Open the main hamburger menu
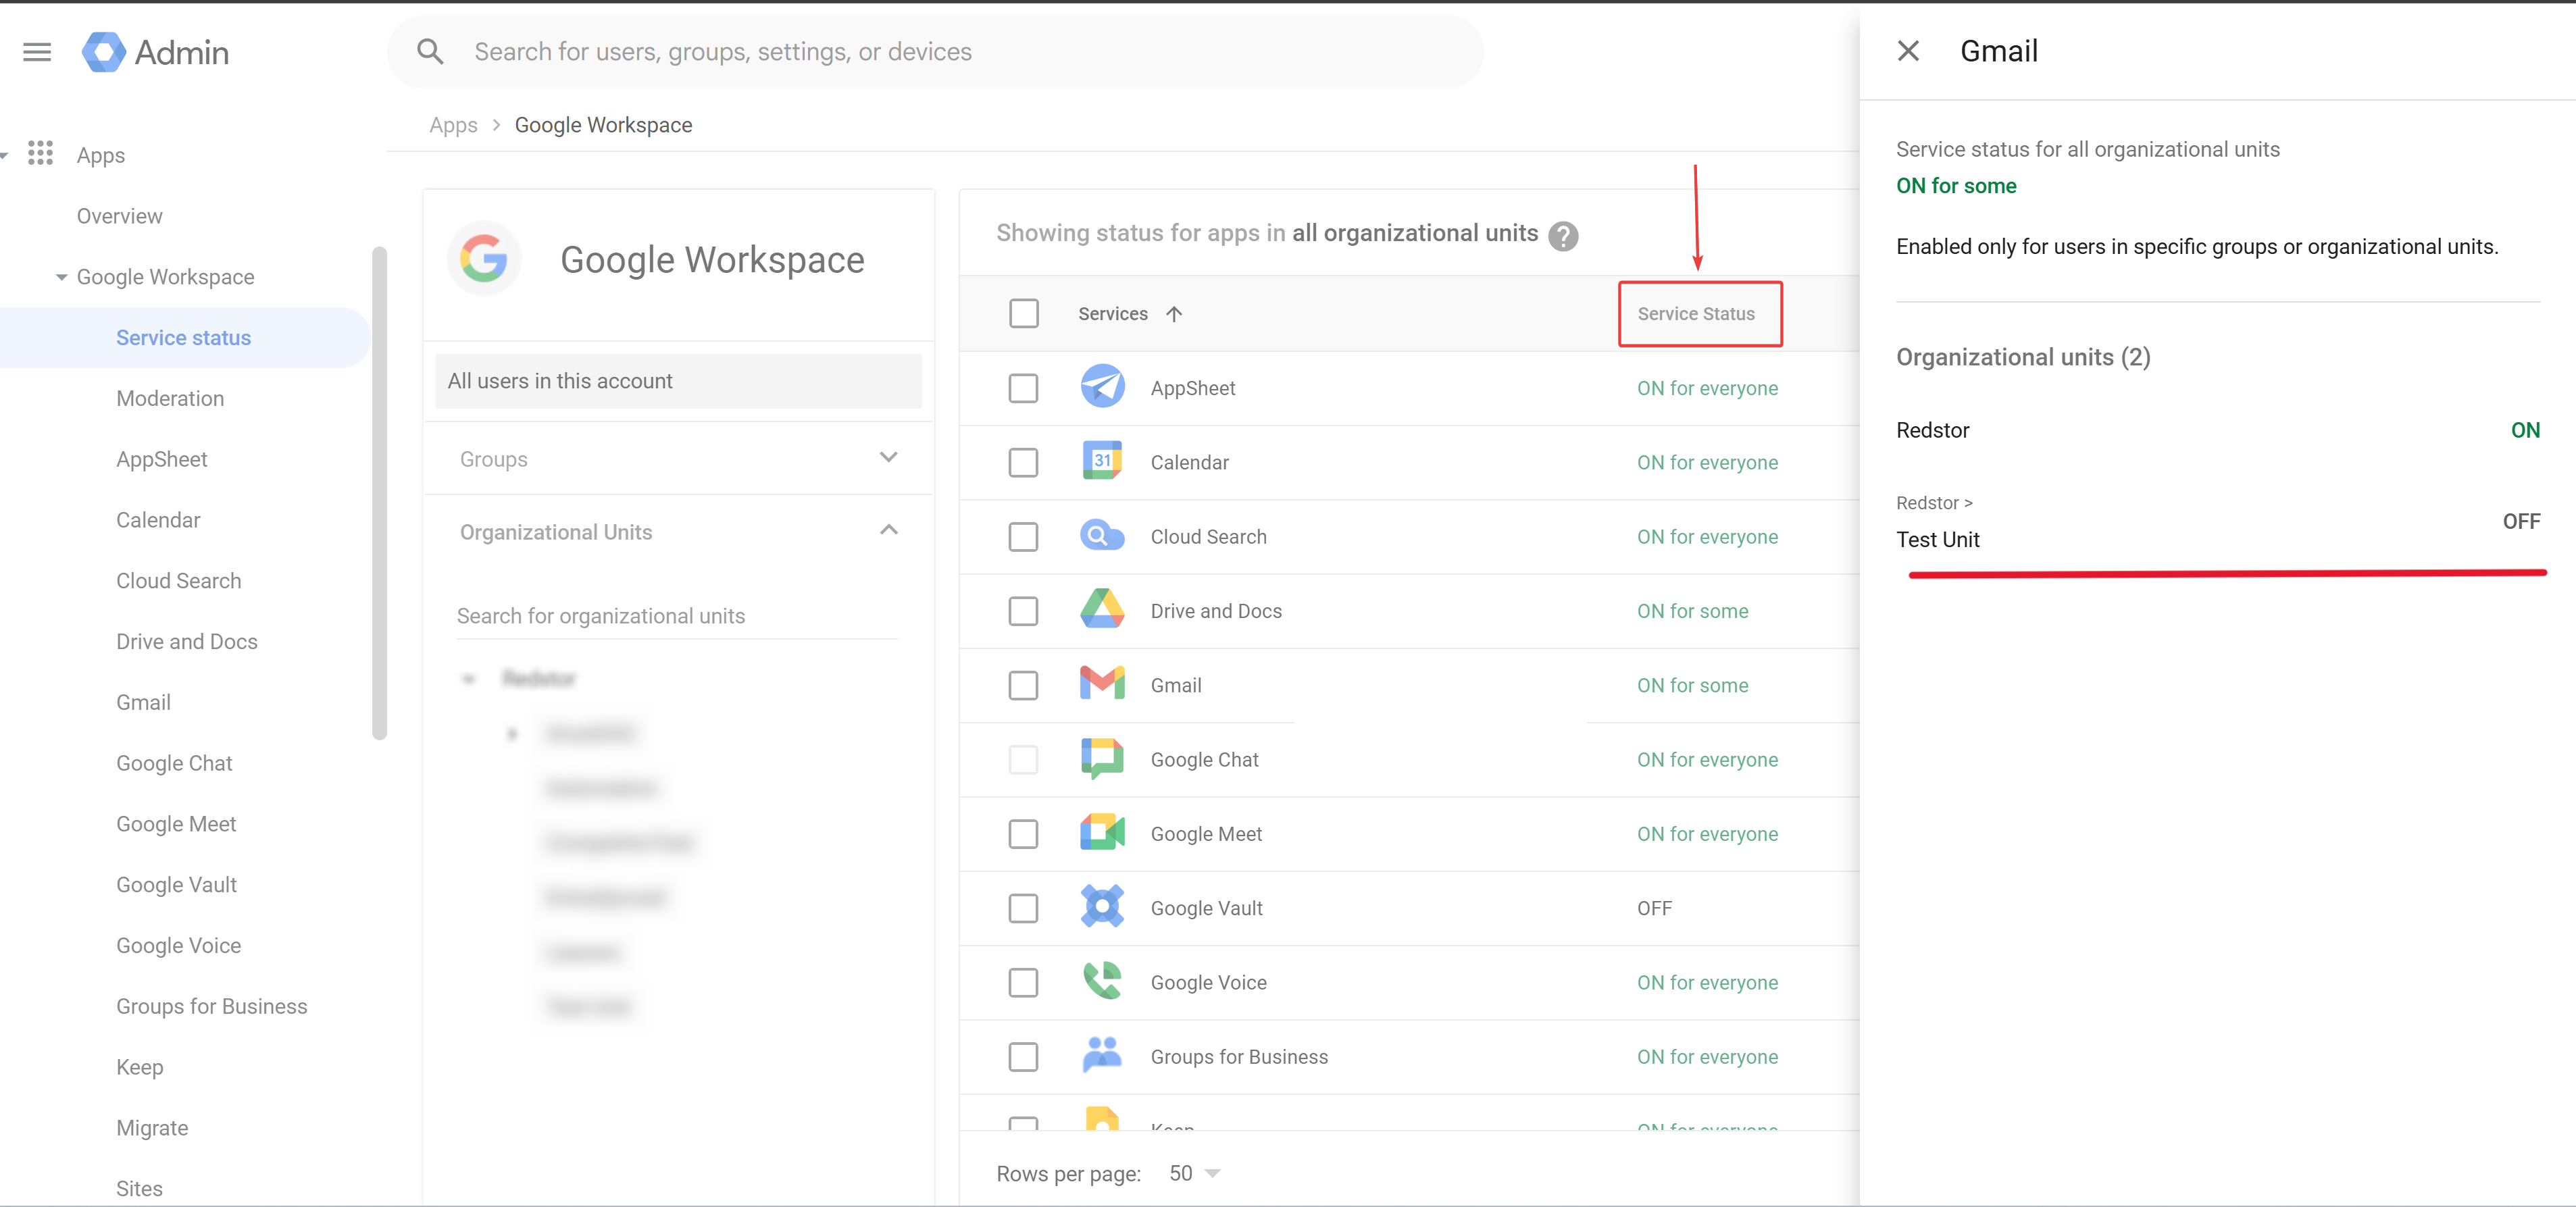Screen dimensions: 2576x1207 point(37,52)
